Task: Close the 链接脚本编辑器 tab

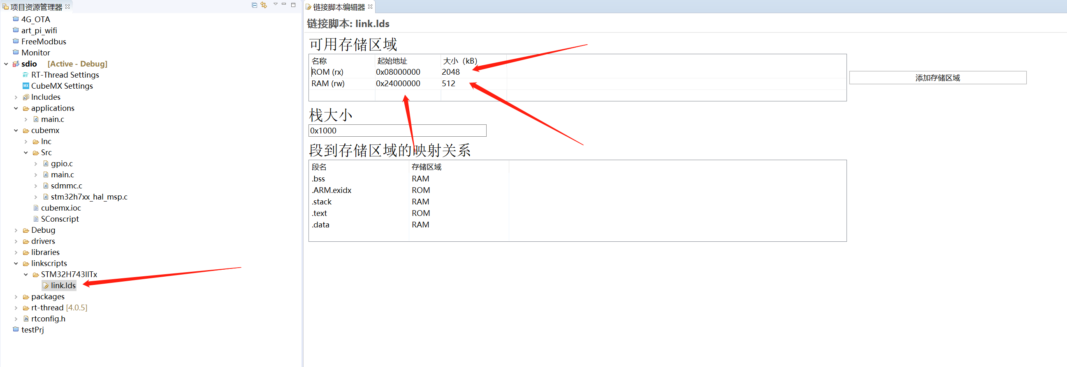Action: point(370,6)
